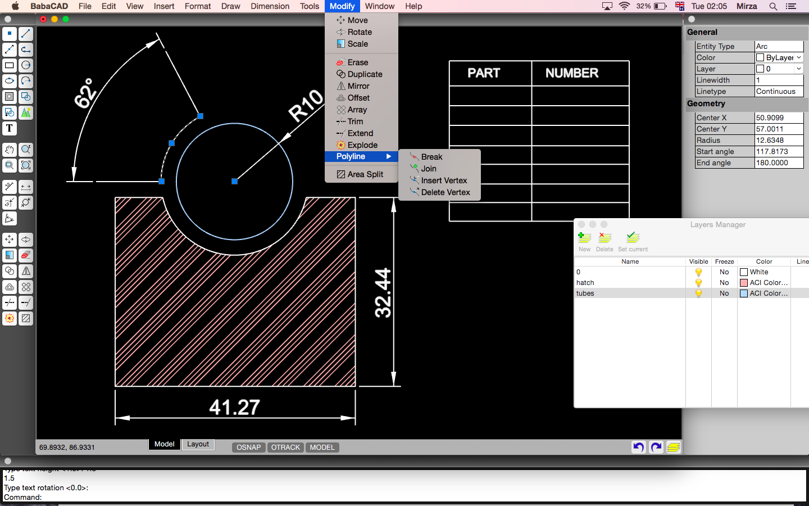The image size is (809, 506).
Task: Click the Undo arrow
Action: click(x=638, y=447)
